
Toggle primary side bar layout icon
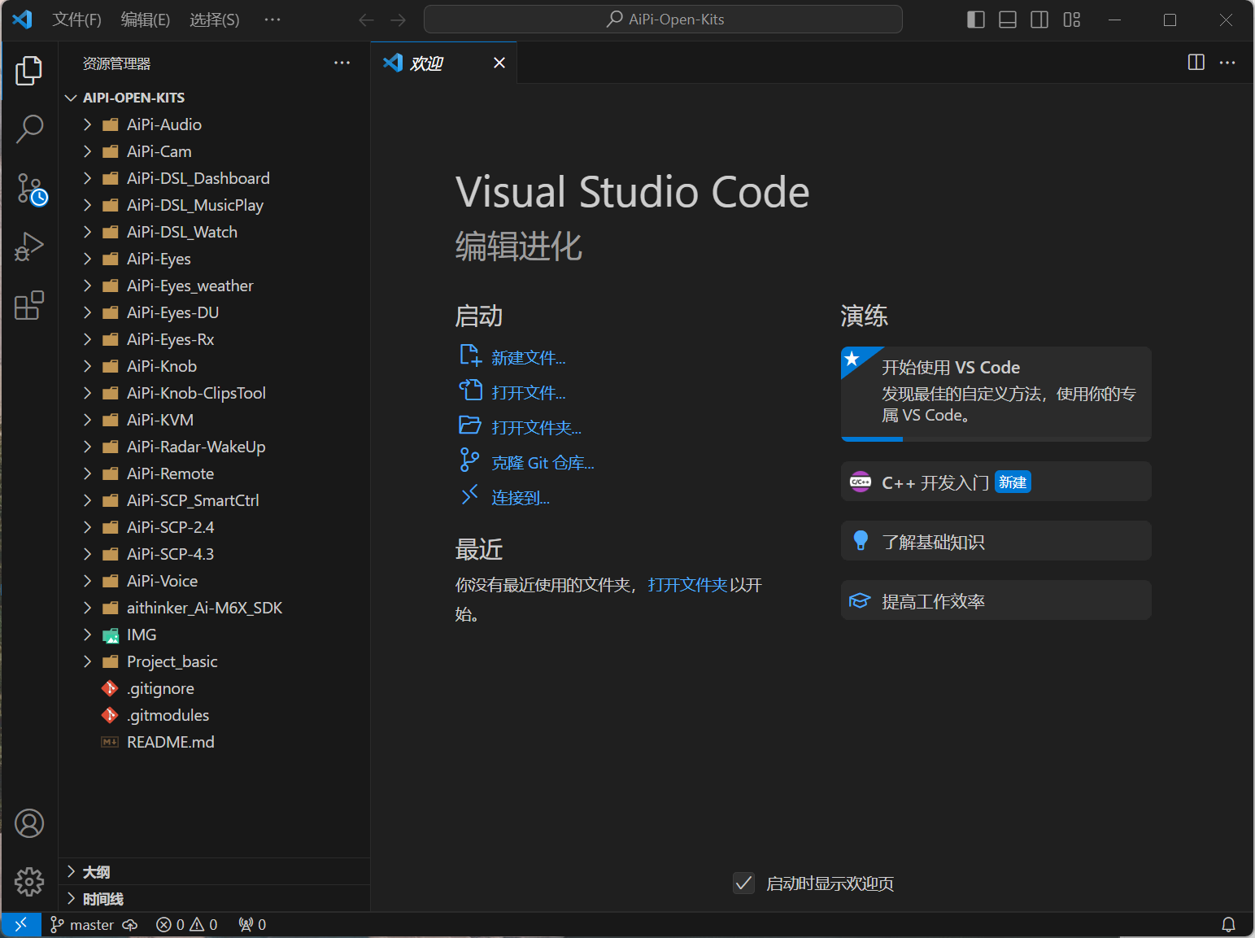[x=976, y=20]
